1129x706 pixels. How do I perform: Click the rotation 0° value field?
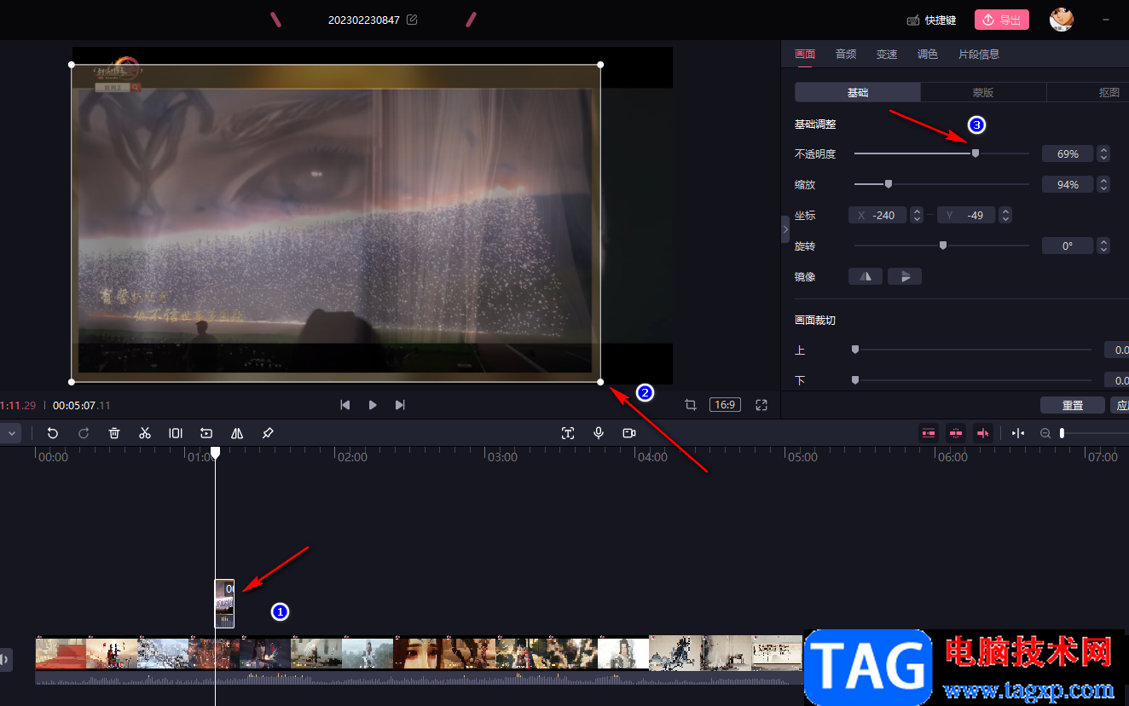coord(1068,246)
